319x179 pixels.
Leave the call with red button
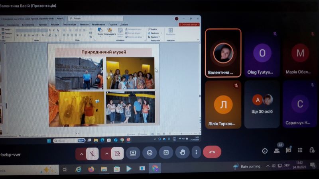(x=212, y=152)
